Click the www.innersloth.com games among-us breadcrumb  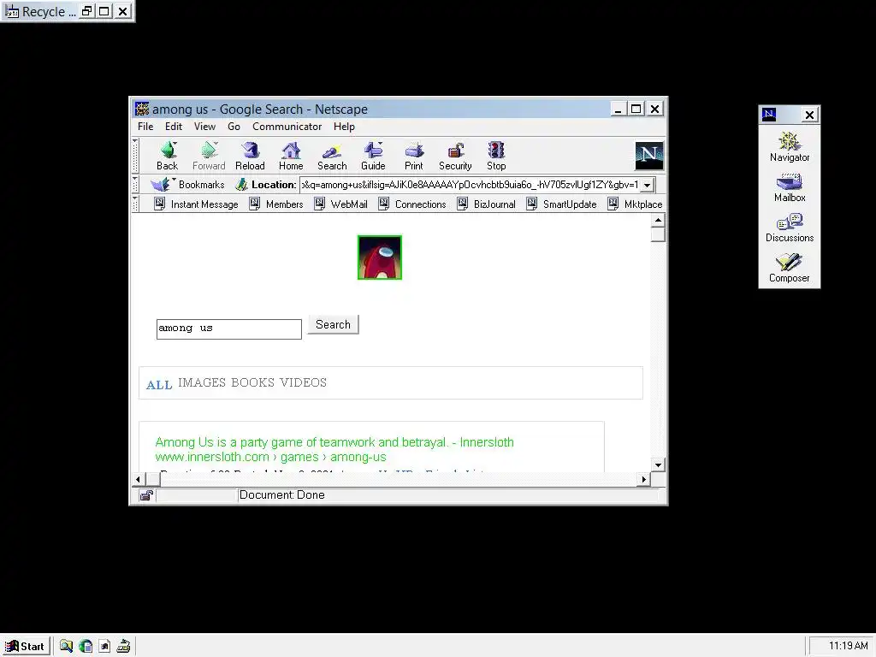(271, 457)
